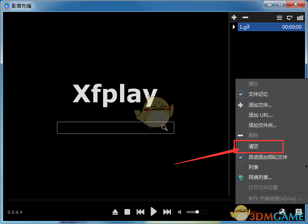
Task: Click 打开文件位置 menu entry
Action: click(263, 188)
